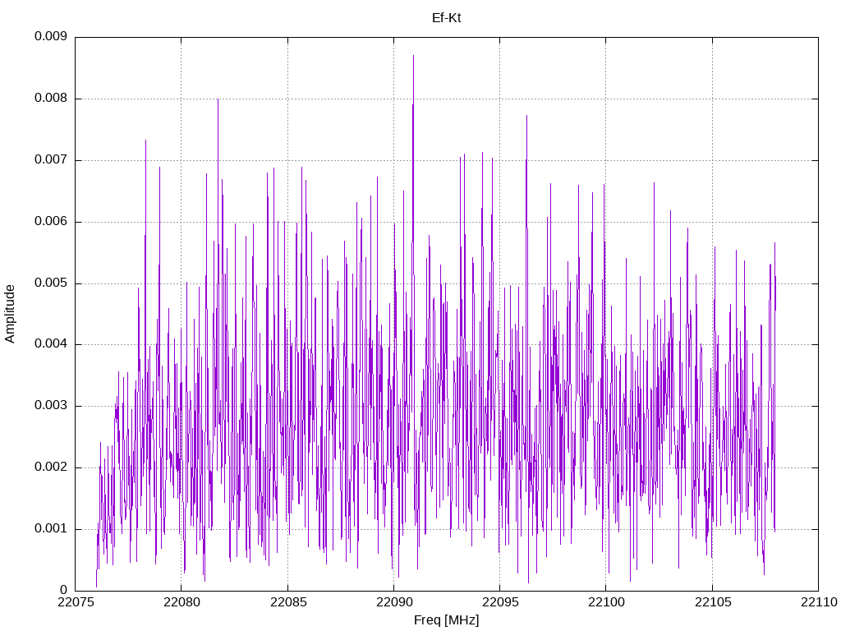Click the y-axis tick label 0.008
This screenshot has width=841, height=631.
coord(51,99)
